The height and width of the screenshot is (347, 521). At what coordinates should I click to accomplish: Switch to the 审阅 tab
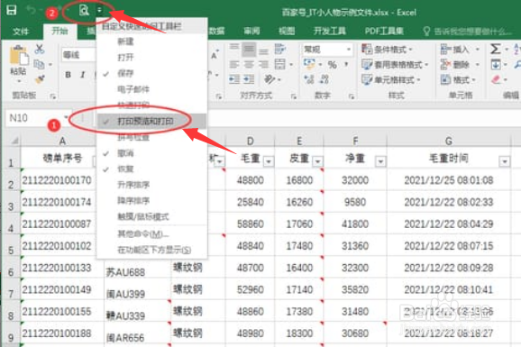click(251, 32)
